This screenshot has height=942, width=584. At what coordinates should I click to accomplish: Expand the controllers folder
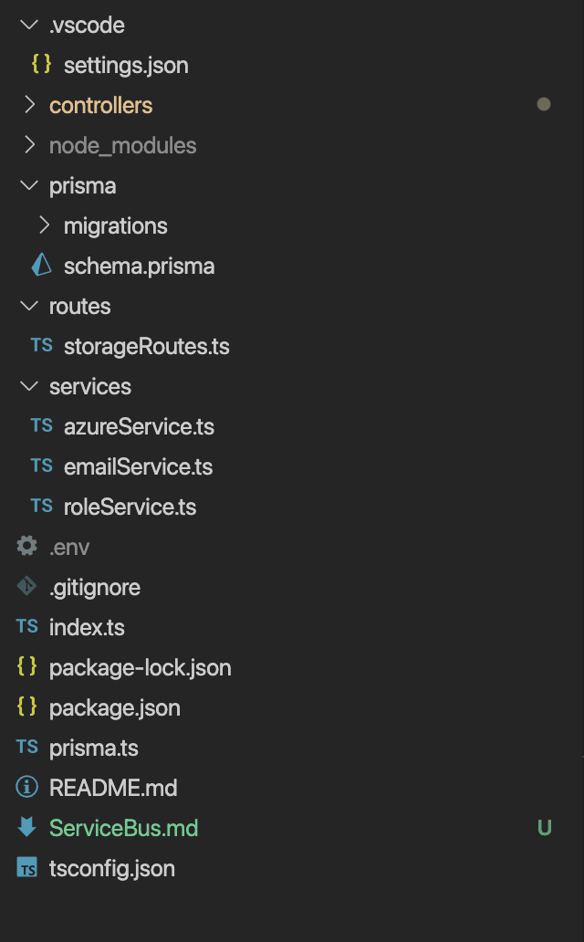pyautogui.click(x=29, y=105)
